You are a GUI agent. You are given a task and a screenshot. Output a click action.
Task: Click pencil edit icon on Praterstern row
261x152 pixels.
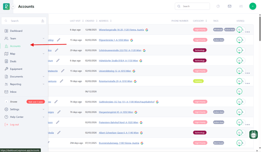coord(58,122)
